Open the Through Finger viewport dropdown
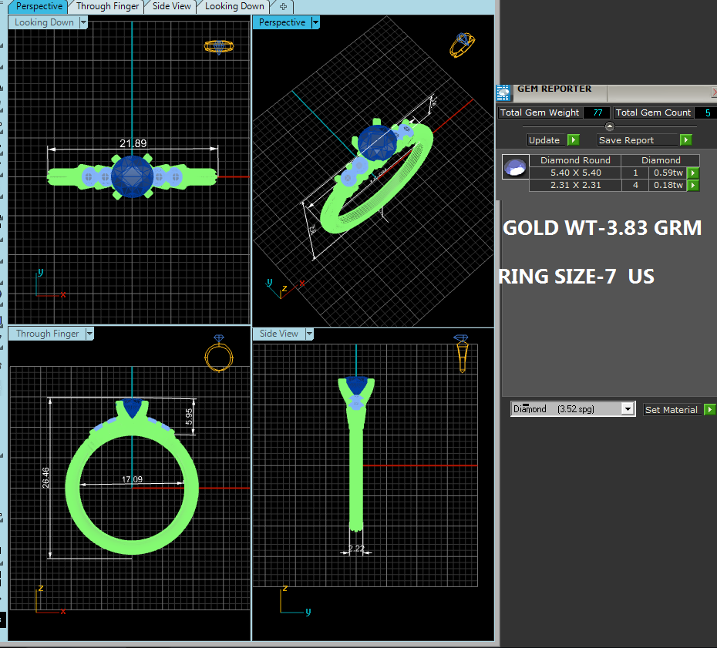The image size is (717, 648). [89, 334]
